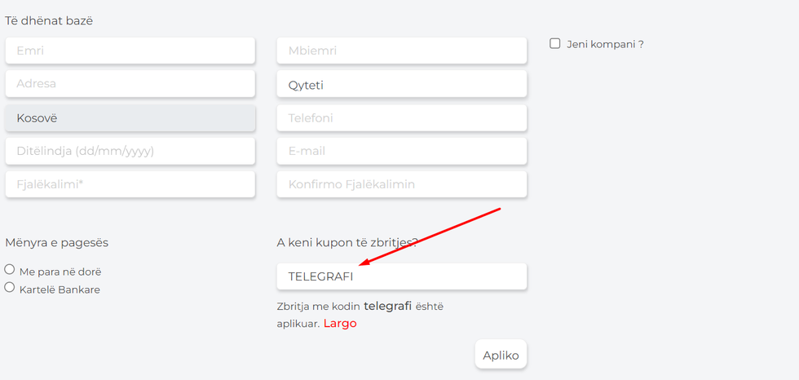Screen dimensions: 799x380
Task: Click the E-mail input field
Action: pos(401,151)
